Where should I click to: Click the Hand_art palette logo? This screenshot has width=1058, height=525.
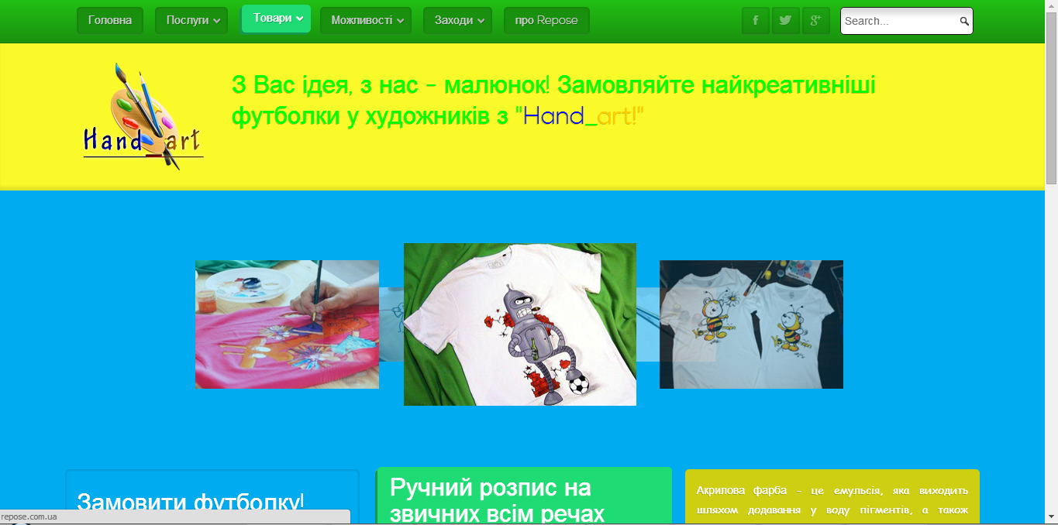(x=143, y=116)
